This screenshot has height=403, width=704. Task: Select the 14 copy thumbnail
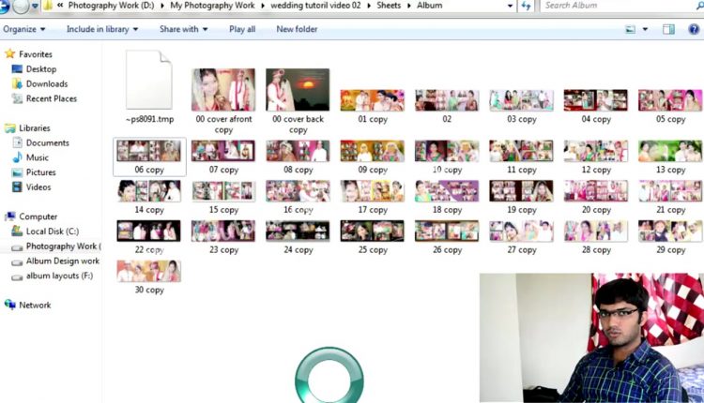pyautogui.click(x=149, y=191)
